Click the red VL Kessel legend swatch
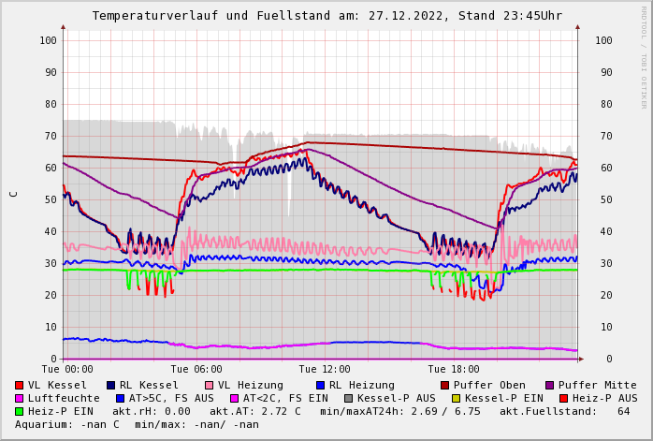The height and width of the screenshot is (441, 653). coord(19,385)
